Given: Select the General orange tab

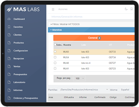Looking at the screenshot, I should coord(94,38).
